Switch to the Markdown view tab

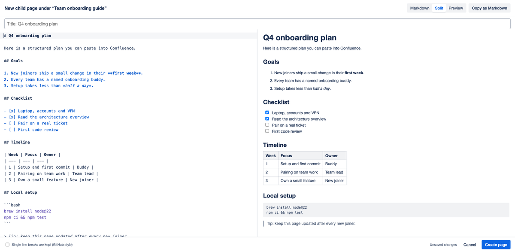420,8
